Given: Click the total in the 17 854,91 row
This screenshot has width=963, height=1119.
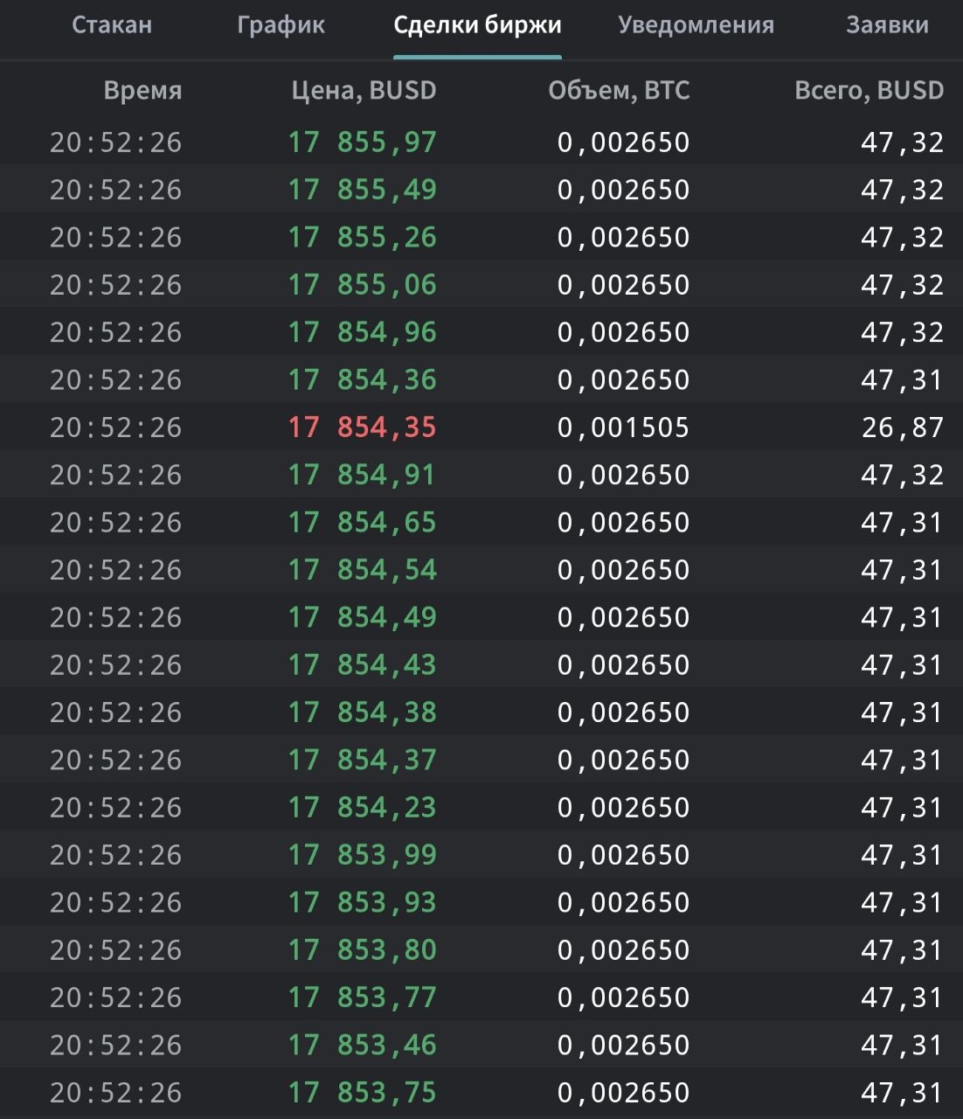Looking at the screenshot, I should pos(903,475).
